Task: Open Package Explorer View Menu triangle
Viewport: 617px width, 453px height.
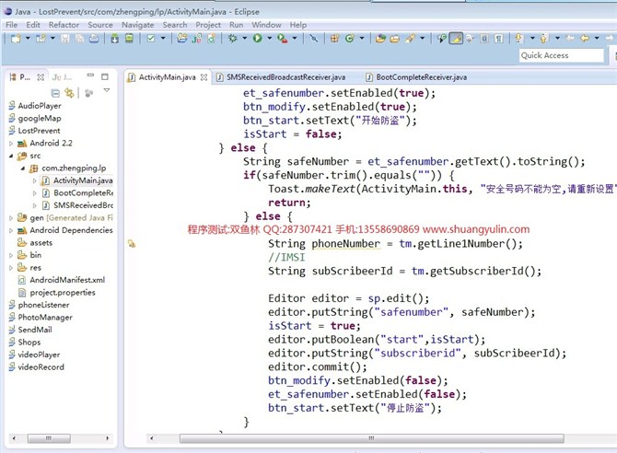Action: (x=106, y=90)
